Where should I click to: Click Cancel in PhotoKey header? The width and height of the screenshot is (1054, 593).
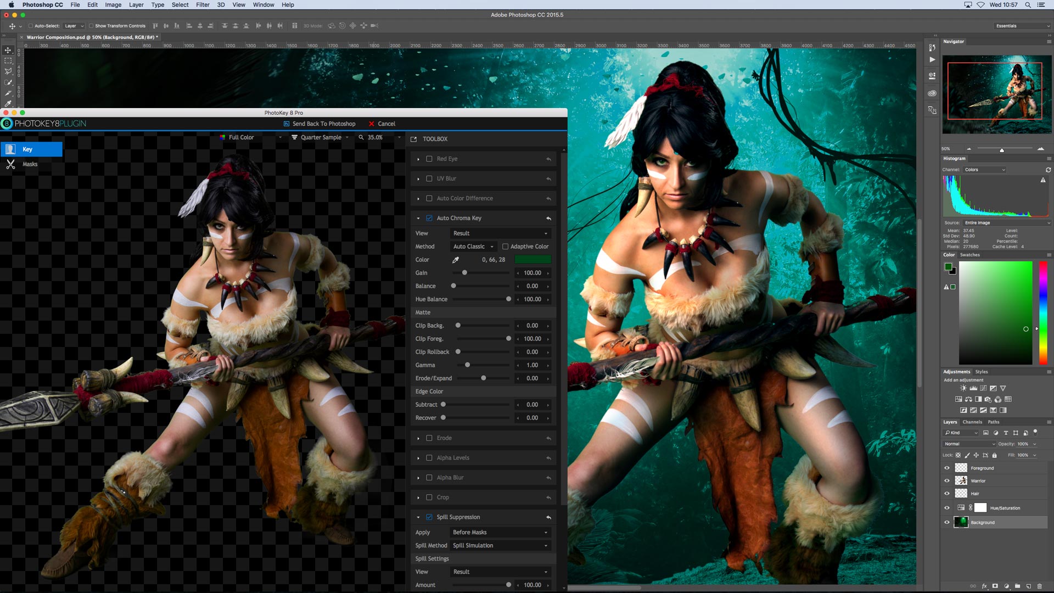coord(382,124)
